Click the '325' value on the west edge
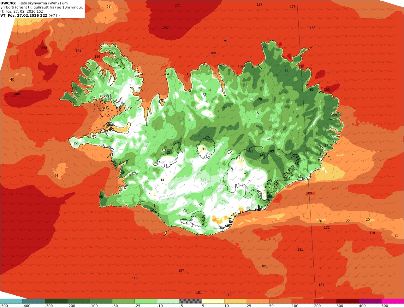404x308 pixels. (18, 94)
